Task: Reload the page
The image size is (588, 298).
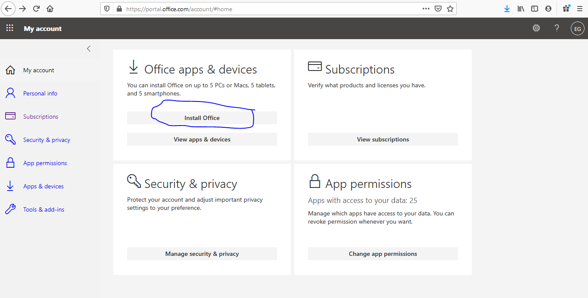Action: (36, 9)
